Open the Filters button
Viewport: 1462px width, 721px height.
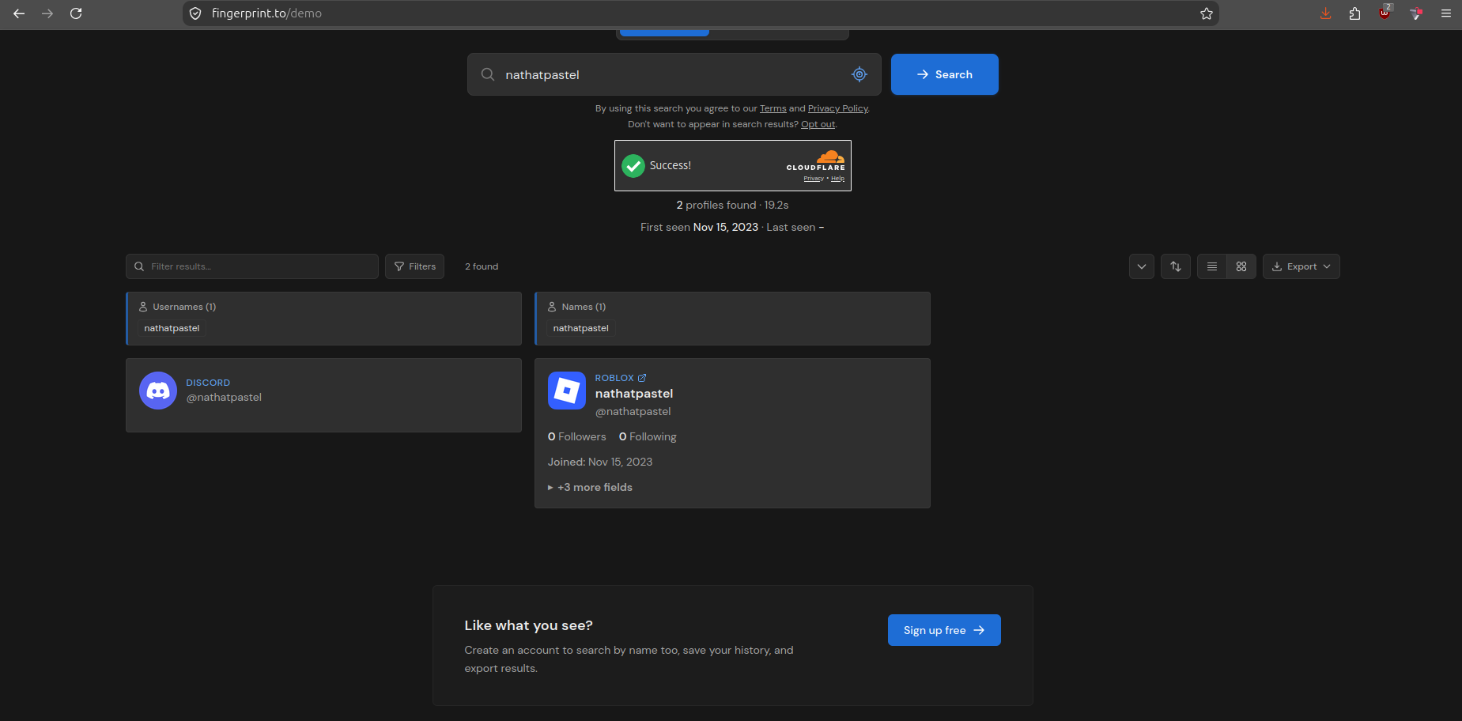click(x=415, y=266)
